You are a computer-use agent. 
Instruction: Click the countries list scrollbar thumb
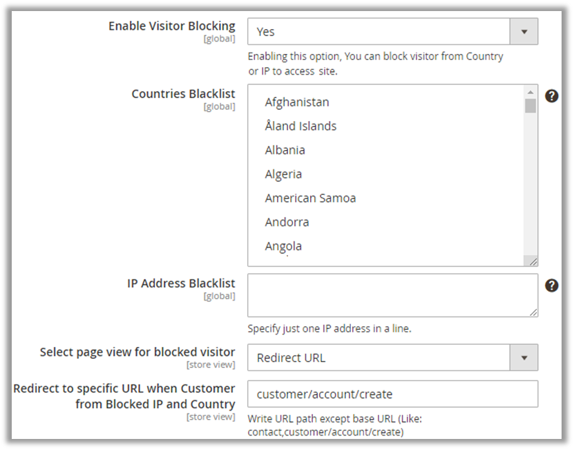pos(530,106)
